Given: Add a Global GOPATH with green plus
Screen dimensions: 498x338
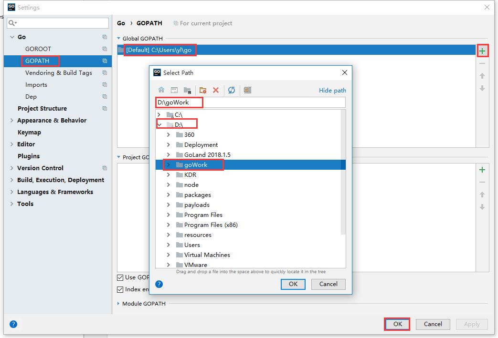Looking at the screenshot, I should (x=482, y=51).
